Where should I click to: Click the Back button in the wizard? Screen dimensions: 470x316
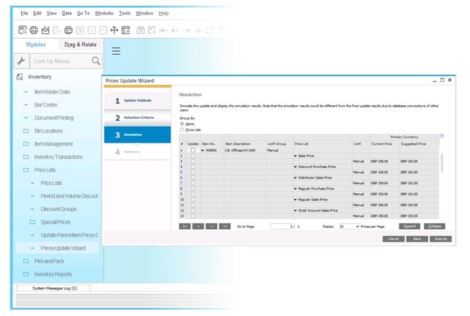click(x=417, y=239)
